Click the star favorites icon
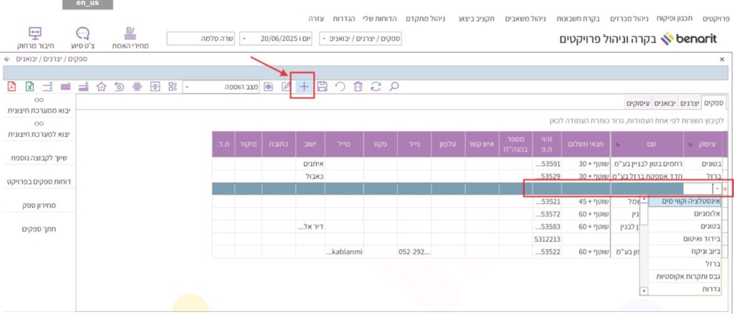Image resolution: width=734 pixels, height=314 pixels. [101, 87]
